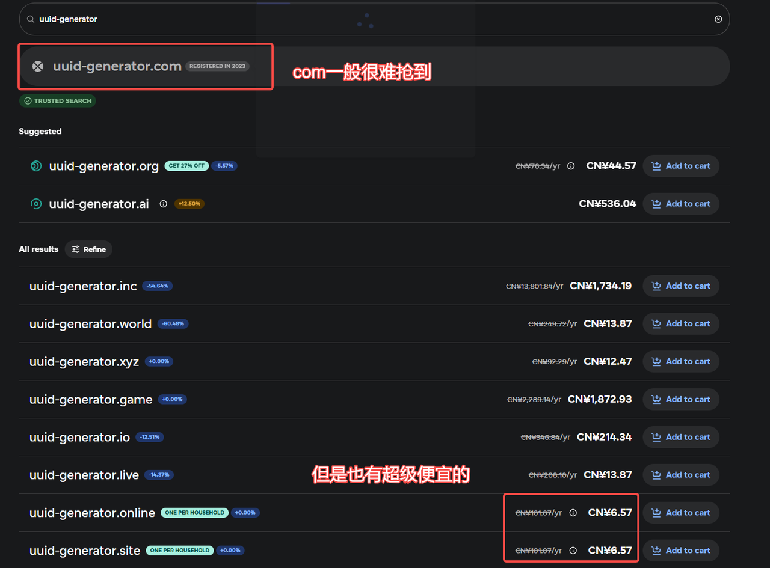Click the +12.50% badge on .ai

tap(189, 204)
